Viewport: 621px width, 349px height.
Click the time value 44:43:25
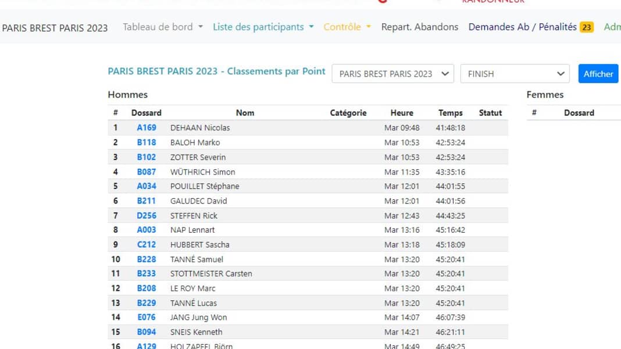coord(450,215)
